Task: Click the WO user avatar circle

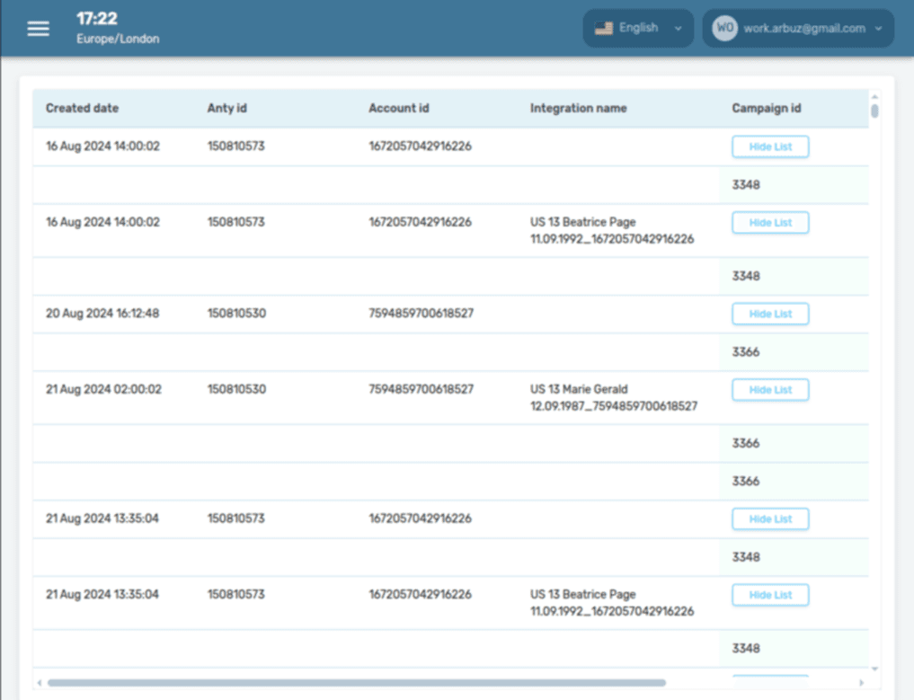Action: 724,28
